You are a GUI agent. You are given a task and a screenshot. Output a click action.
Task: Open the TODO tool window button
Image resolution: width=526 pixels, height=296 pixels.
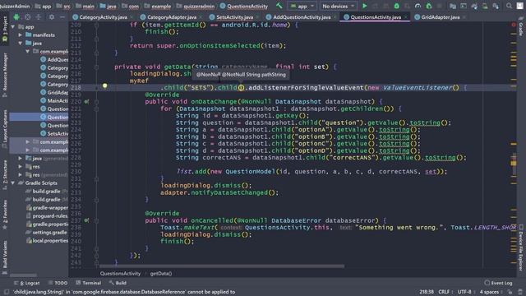pos(58,283)
